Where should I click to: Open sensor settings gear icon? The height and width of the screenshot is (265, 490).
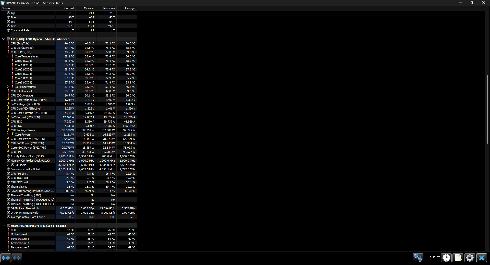tap(470, 258)
